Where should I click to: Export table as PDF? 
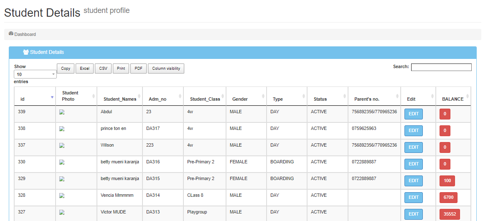coord(138,69)
